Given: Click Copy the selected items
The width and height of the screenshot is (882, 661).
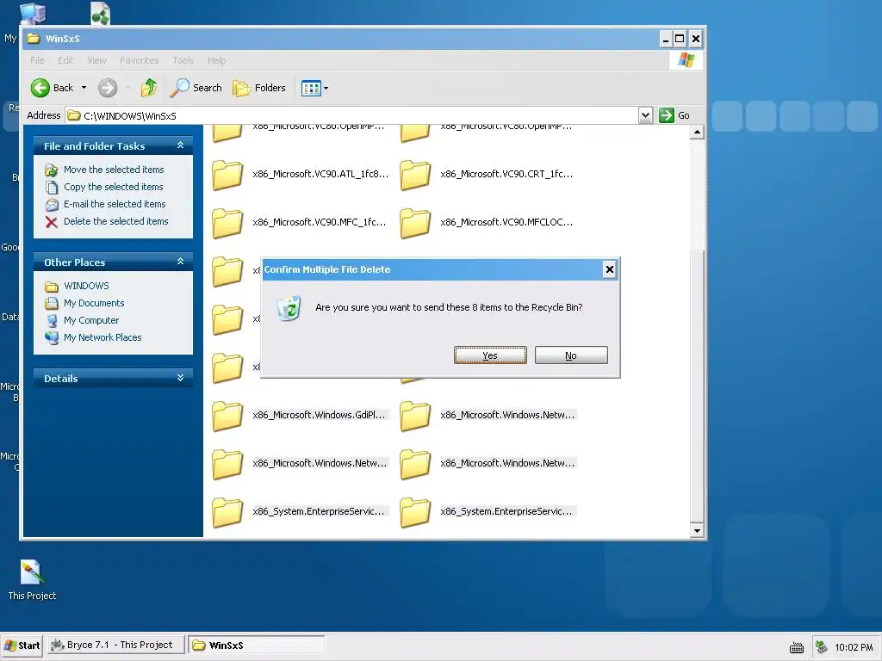Looking at the screenshot, I should coord(113,187).
